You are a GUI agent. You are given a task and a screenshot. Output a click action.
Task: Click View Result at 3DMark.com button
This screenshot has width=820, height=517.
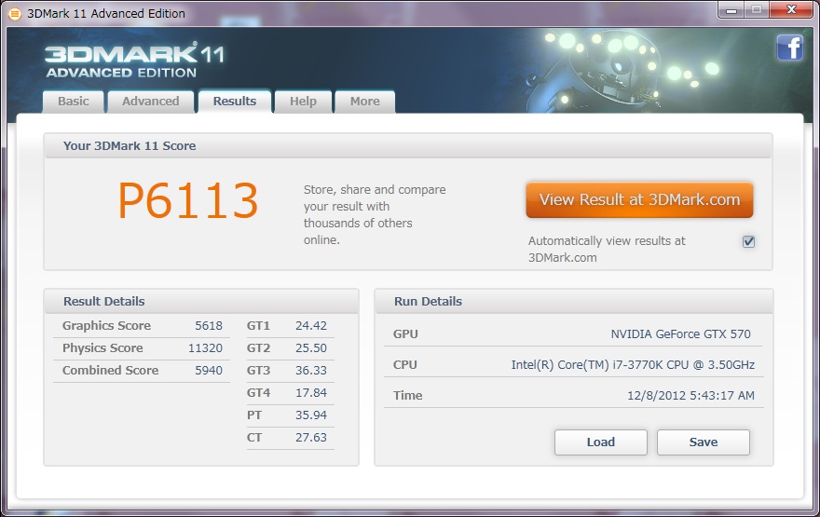(x=639, y=199)
